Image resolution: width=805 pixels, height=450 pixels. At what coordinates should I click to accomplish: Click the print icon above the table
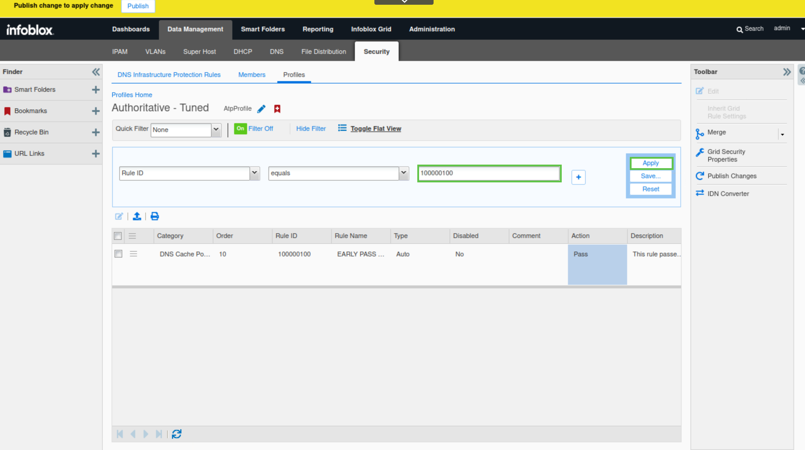point(155,216)
